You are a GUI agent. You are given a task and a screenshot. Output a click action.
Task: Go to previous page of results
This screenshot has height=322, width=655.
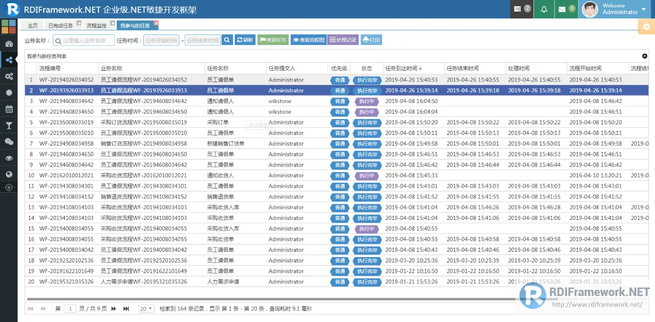pos(43,309)
